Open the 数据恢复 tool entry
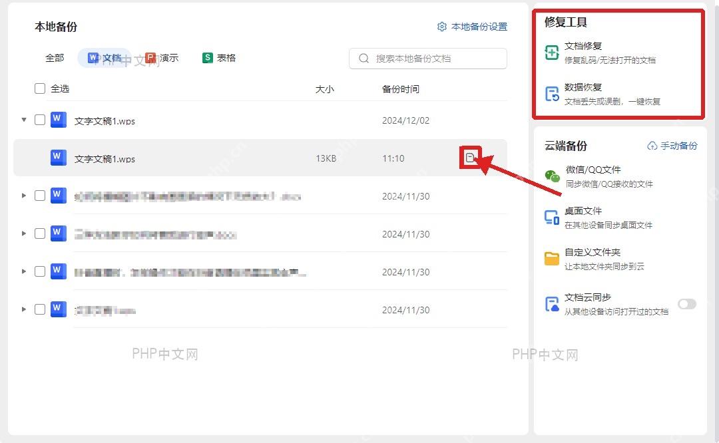The width and height of the screenshot is (719, 443). [x=602, y=94]
